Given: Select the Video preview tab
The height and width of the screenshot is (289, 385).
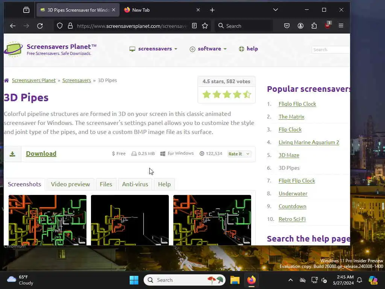Looking at the screenshot, I should [x=70, y=184].
